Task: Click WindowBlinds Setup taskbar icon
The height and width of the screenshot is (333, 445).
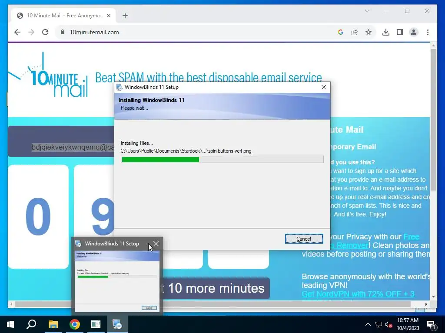Action: pos(117,324)
